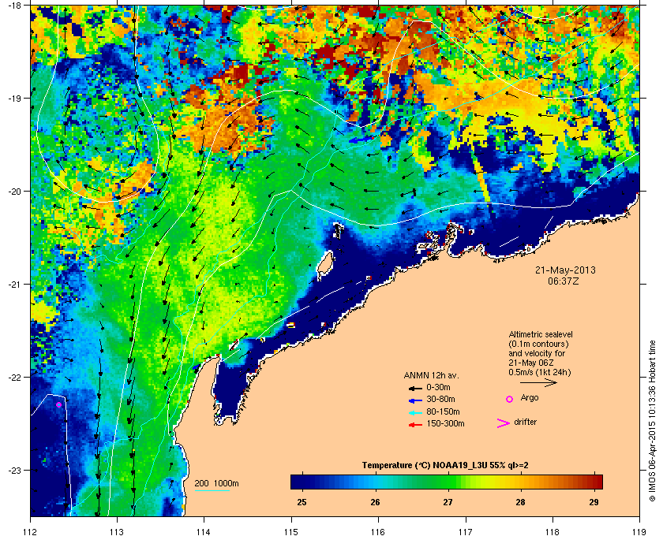Click the cyan 200/1000m bathymetry line sample
The image size is (663, 536).
coord(212,491)
